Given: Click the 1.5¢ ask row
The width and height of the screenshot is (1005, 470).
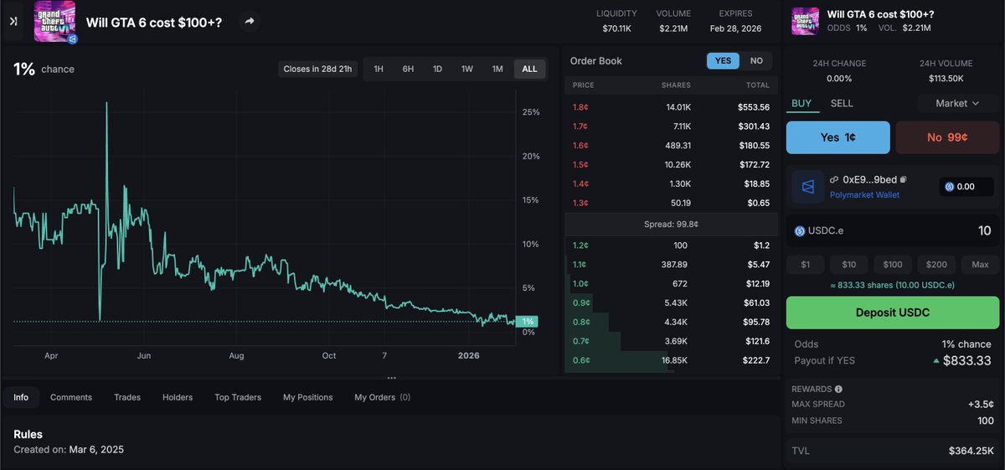Looking at the screenshot, I should pyautogui.click(x=671, y=164).
